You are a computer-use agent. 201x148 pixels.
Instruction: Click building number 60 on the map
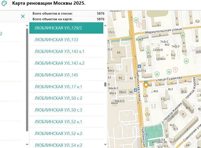click(119, 52)
